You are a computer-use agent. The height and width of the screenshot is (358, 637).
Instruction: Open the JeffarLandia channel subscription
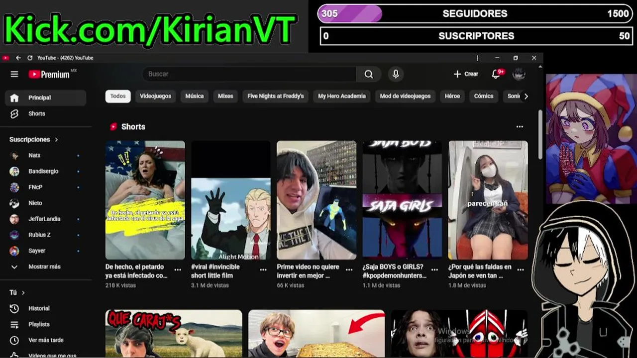45,219
